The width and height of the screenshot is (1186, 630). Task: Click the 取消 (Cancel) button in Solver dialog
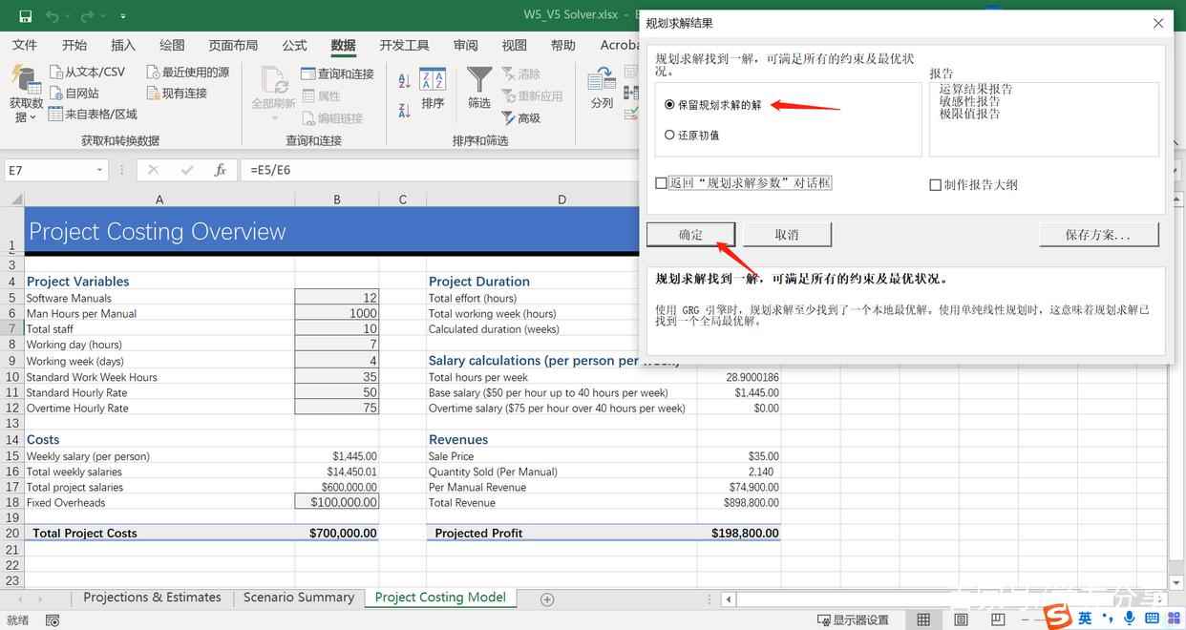(x=787, y=235)
